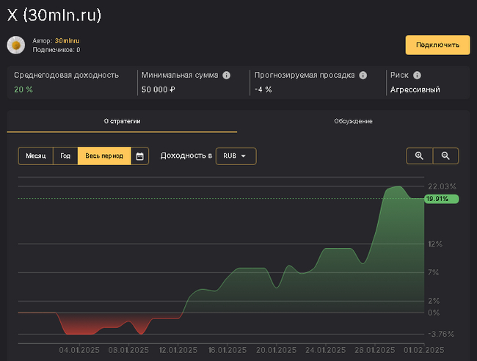The width and height of the screenshot is (477, 361).
Task: Click the green 20 % average yield value
Action: [x=23, y=90]
